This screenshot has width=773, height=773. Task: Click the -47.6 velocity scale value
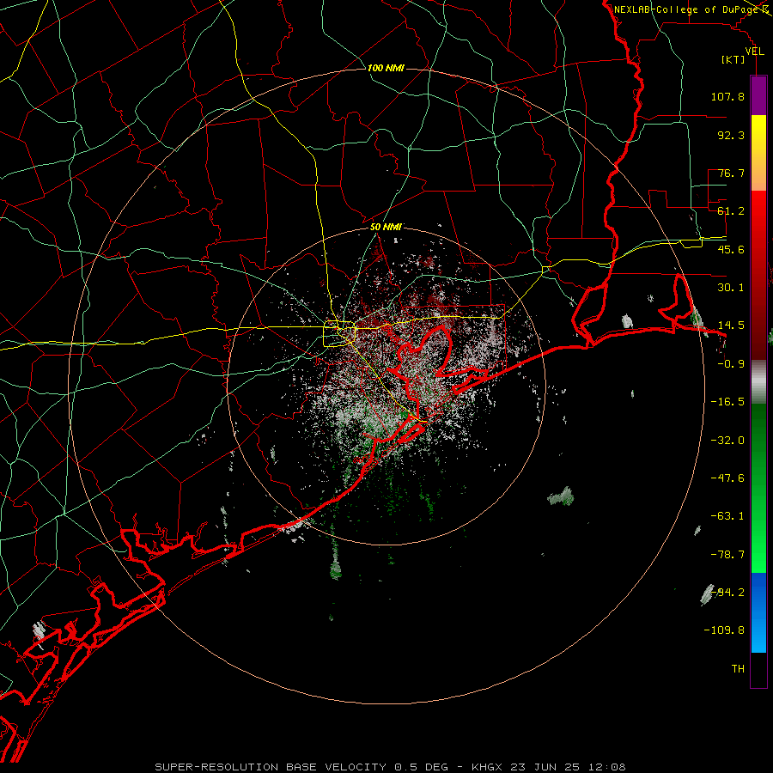tap(727, 478)
